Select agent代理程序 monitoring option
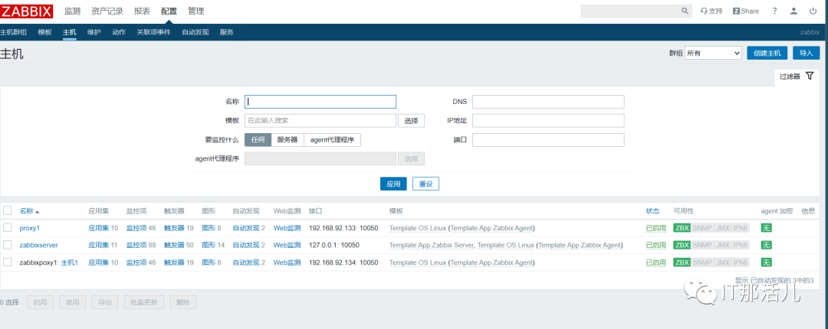Screen dimensions: 828x329 (x=332, y=140)
